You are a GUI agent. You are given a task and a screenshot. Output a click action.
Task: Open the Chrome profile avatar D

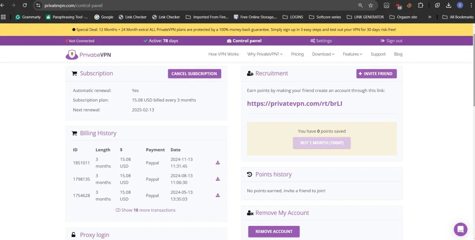coord(460,5)
